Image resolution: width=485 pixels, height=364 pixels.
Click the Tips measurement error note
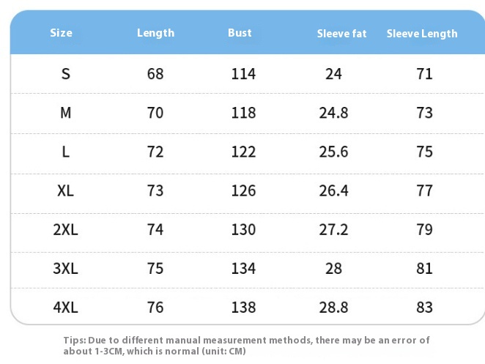[246, 346]
